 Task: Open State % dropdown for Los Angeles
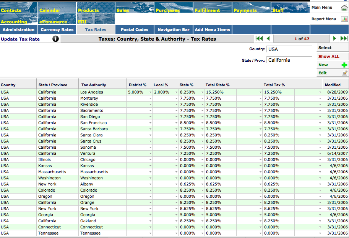202,92
